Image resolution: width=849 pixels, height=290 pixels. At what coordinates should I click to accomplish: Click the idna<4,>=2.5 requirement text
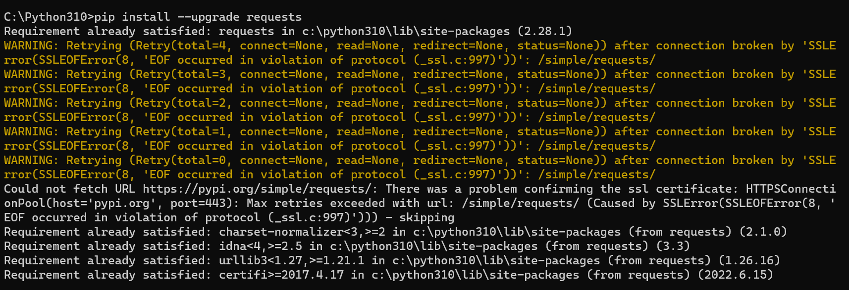(261, 247)
